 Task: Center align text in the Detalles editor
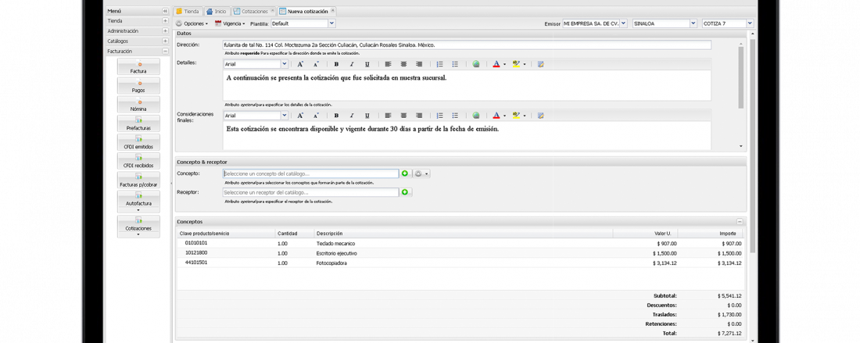(403, 64)
